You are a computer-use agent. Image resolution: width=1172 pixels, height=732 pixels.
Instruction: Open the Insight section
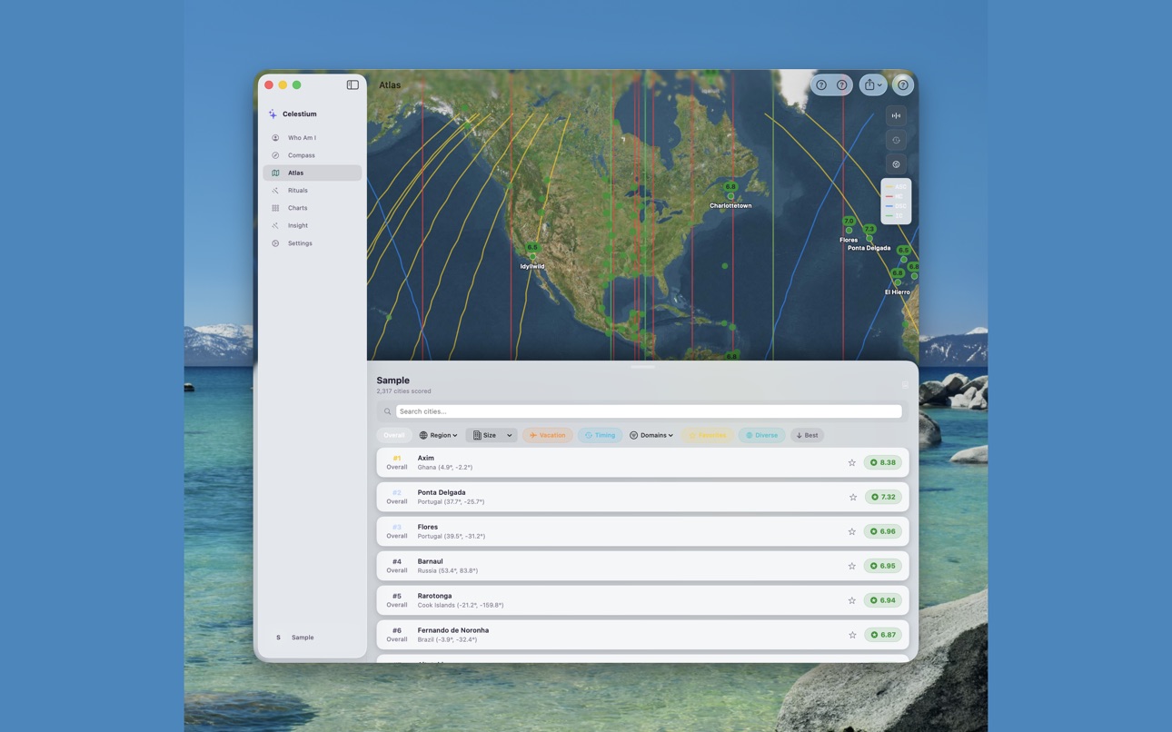(x=312, y=225)
